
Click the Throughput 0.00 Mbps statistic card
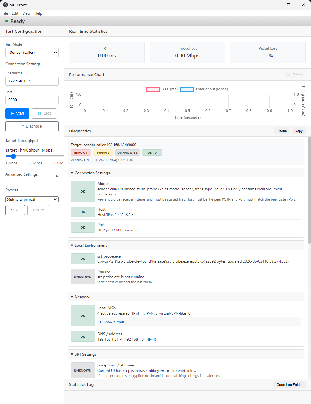tap(187, 53)
